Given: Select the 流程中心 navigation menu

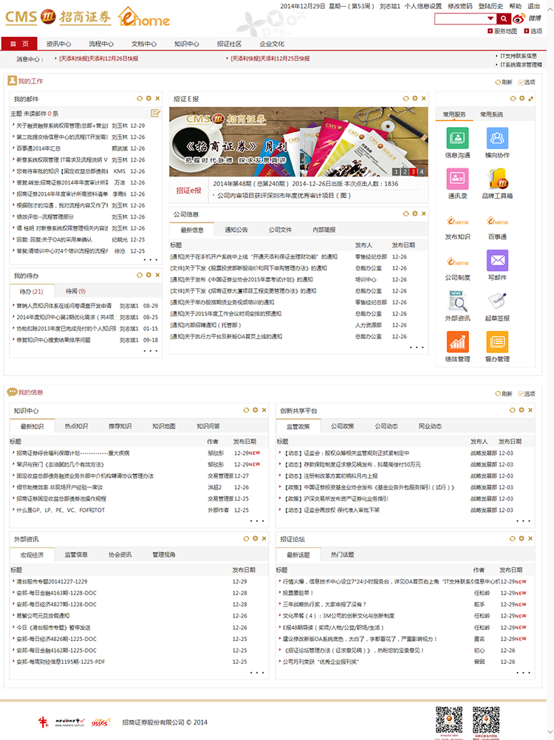Looking at the screenshot, I should coord(101,44).
